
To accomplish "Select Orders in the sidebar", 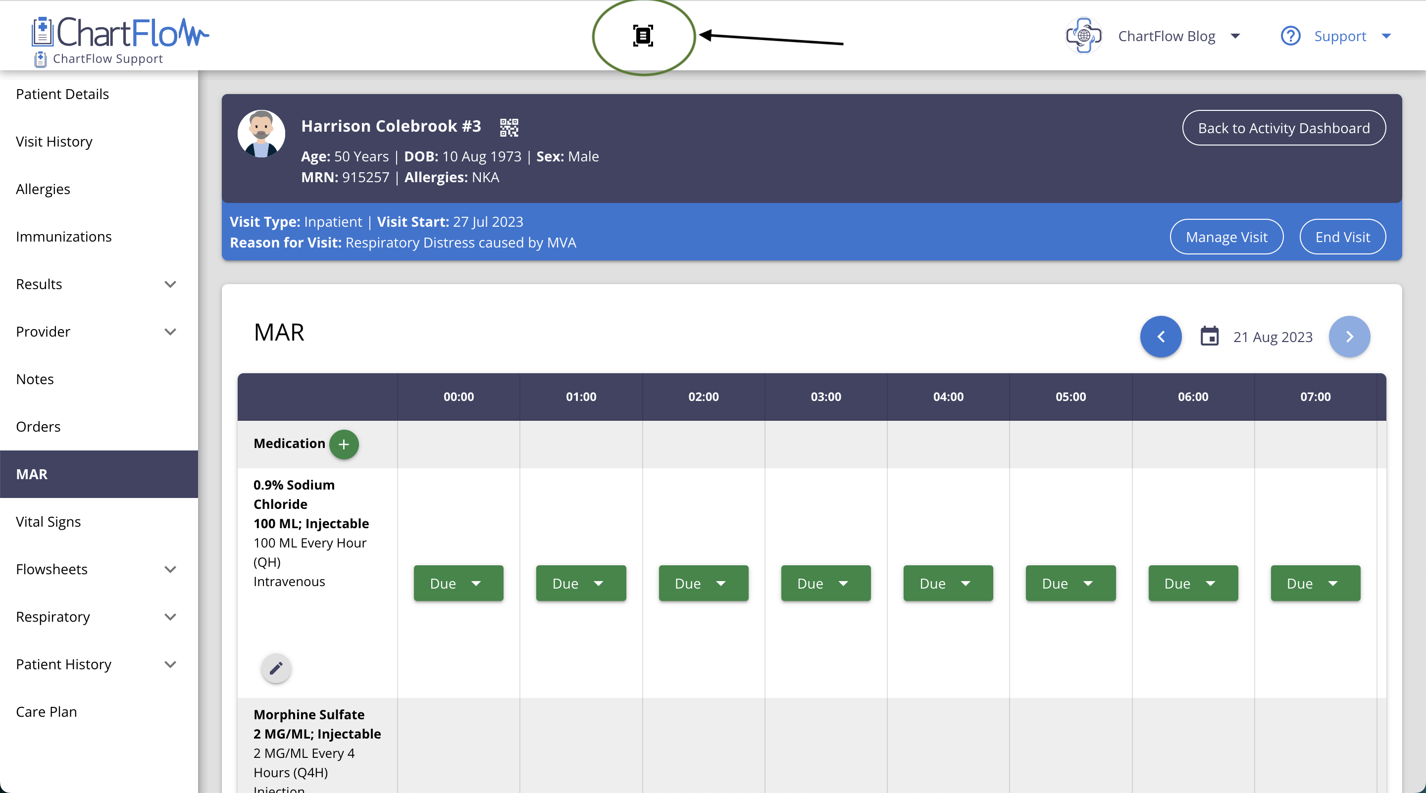I will click(38, 426).
